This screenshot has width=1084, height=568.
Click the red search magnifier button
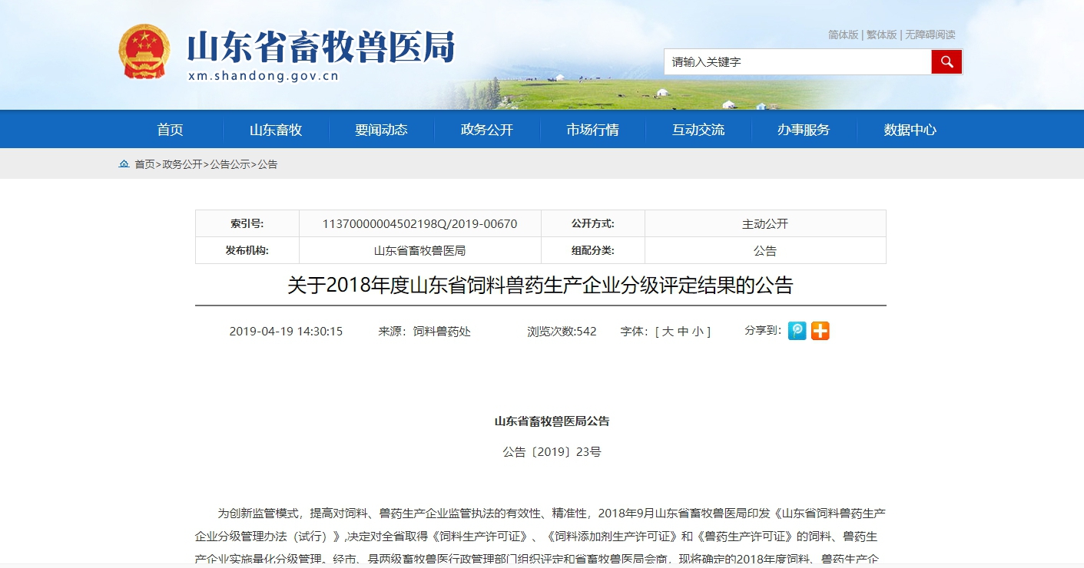[946, 62]
